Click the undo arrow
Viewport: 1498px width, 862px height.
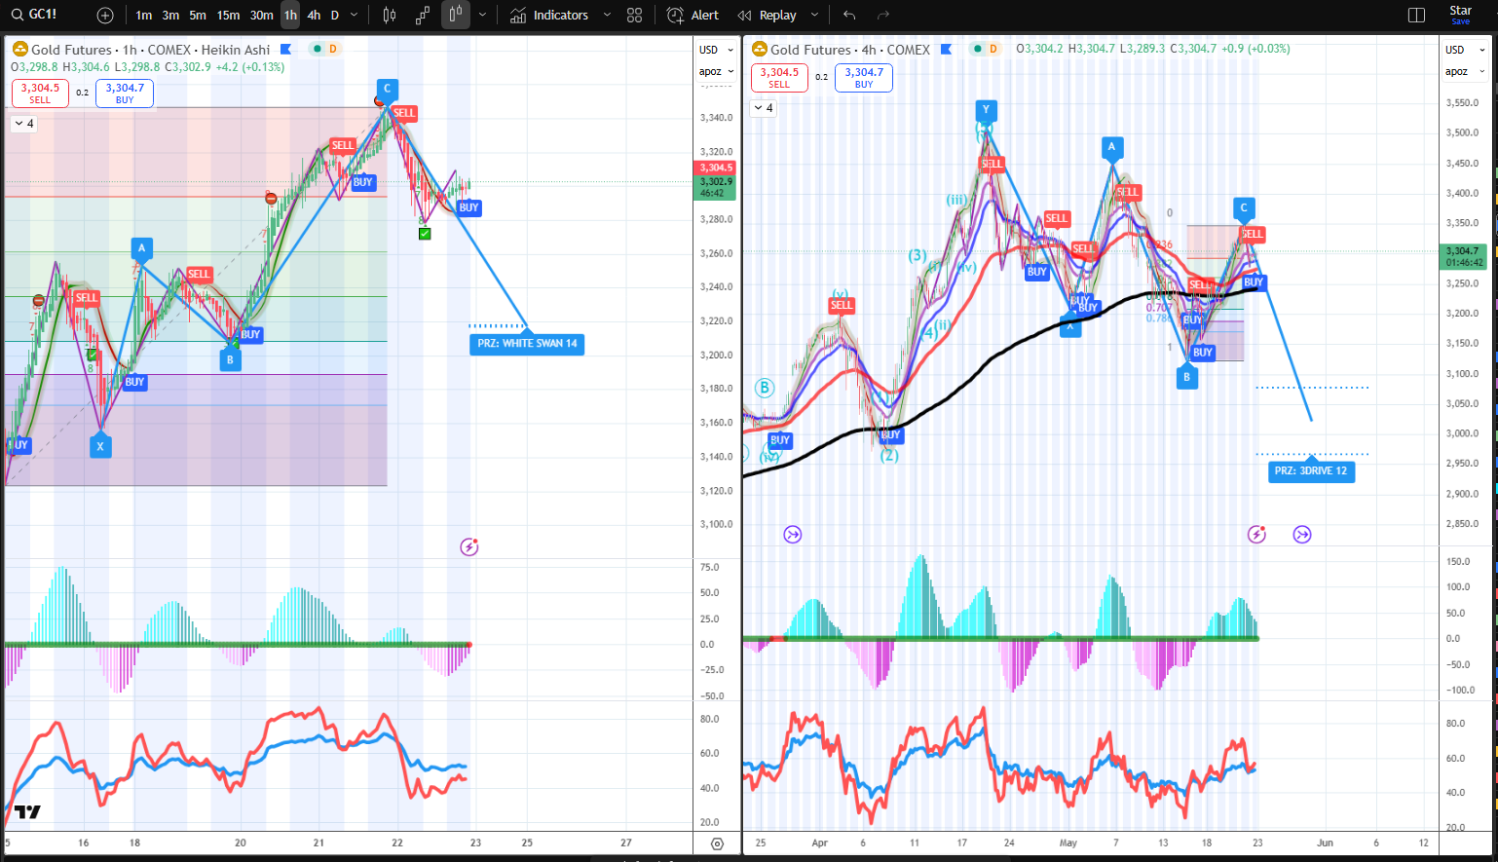pos(849,16)
